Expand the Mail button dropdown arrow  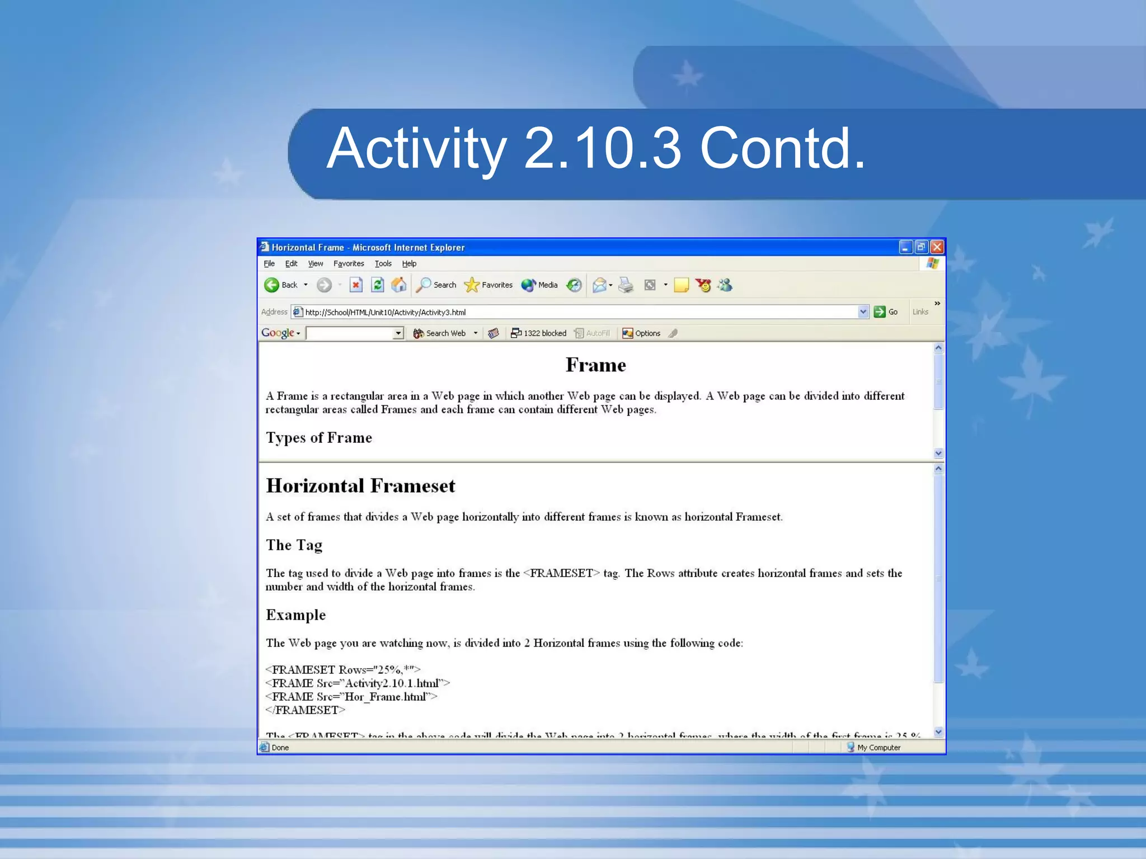(610, 285)
